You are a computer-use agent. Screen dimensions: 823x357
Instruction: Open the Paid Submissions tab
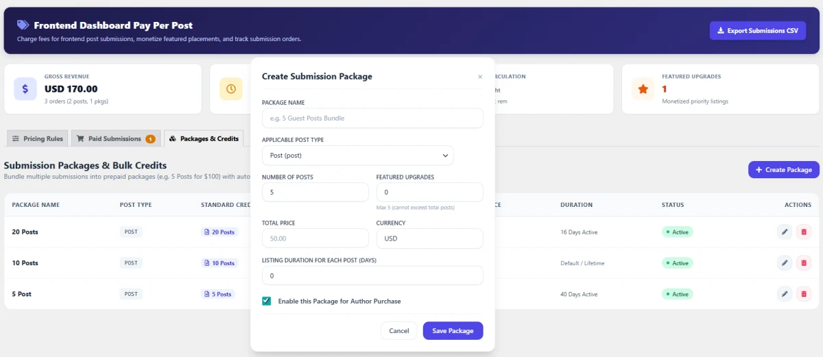pos(116,138)
